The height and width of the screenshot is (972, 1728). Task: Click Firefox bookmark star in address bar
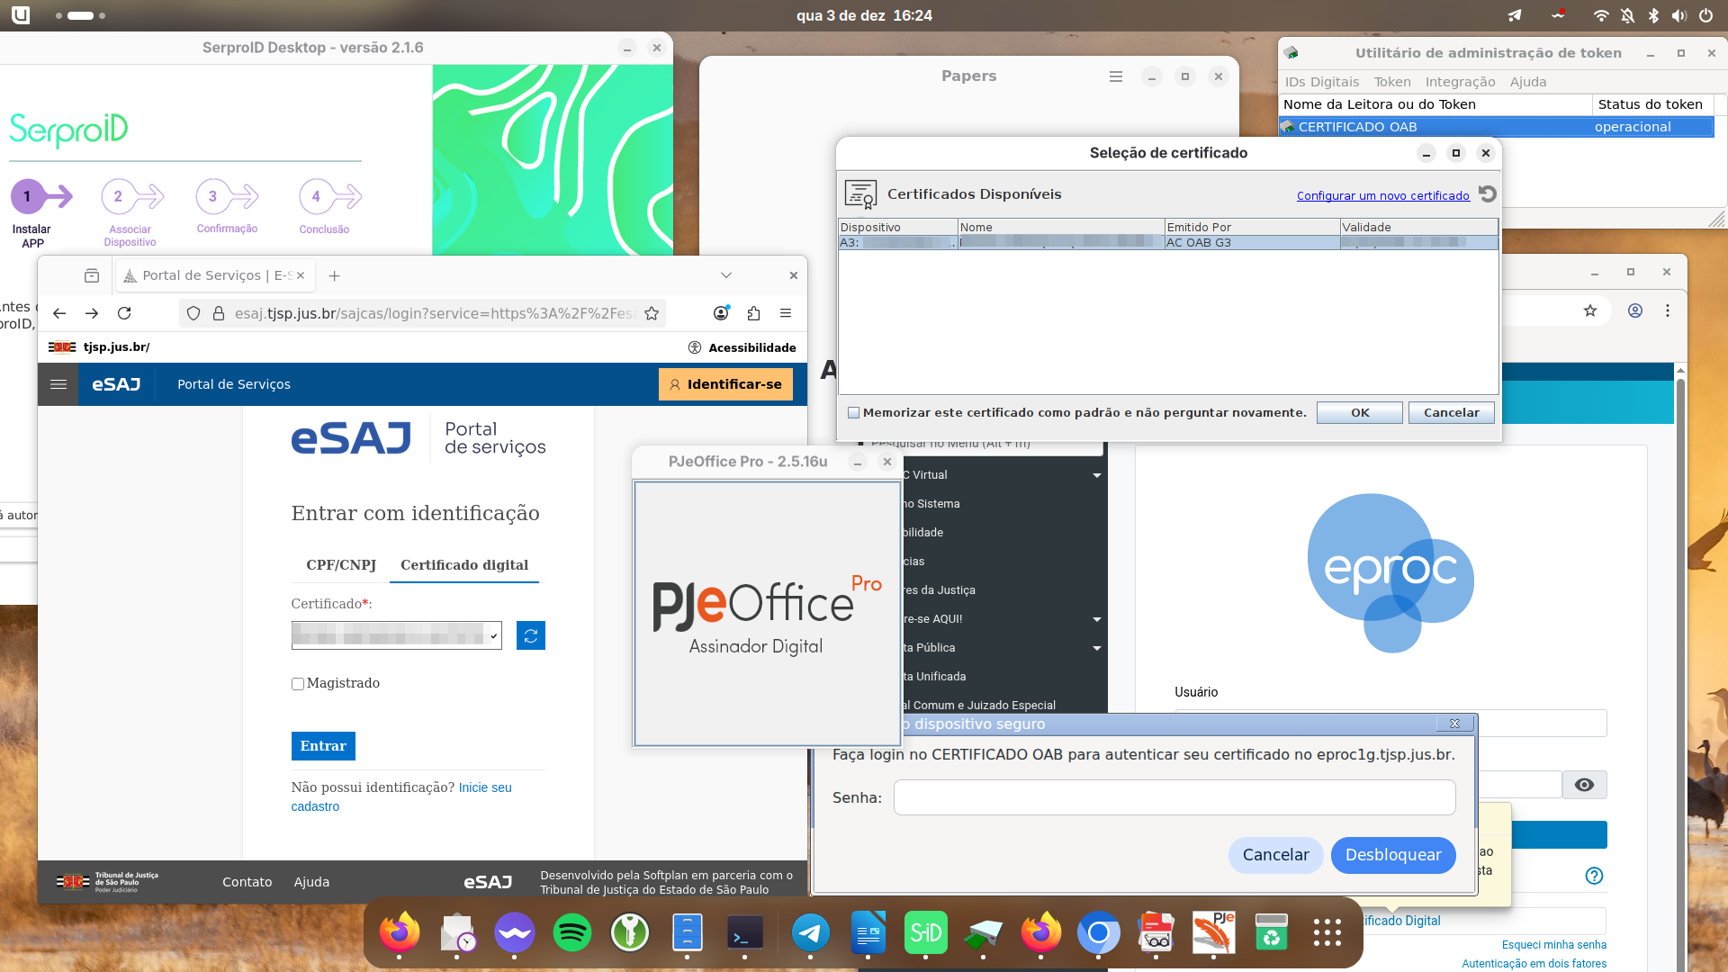point(652,313)
